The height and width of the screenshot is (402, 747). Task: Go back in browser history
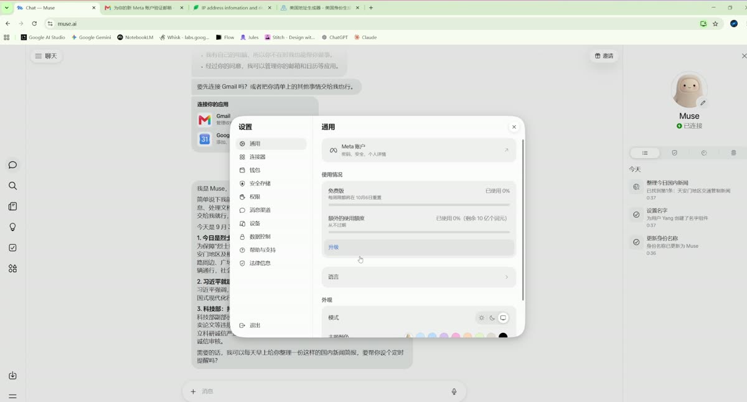coord(7,24)
